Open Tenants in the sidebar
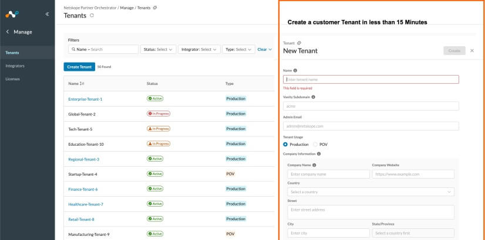Viewport: 485px width, 240px height. click(27, 53)
